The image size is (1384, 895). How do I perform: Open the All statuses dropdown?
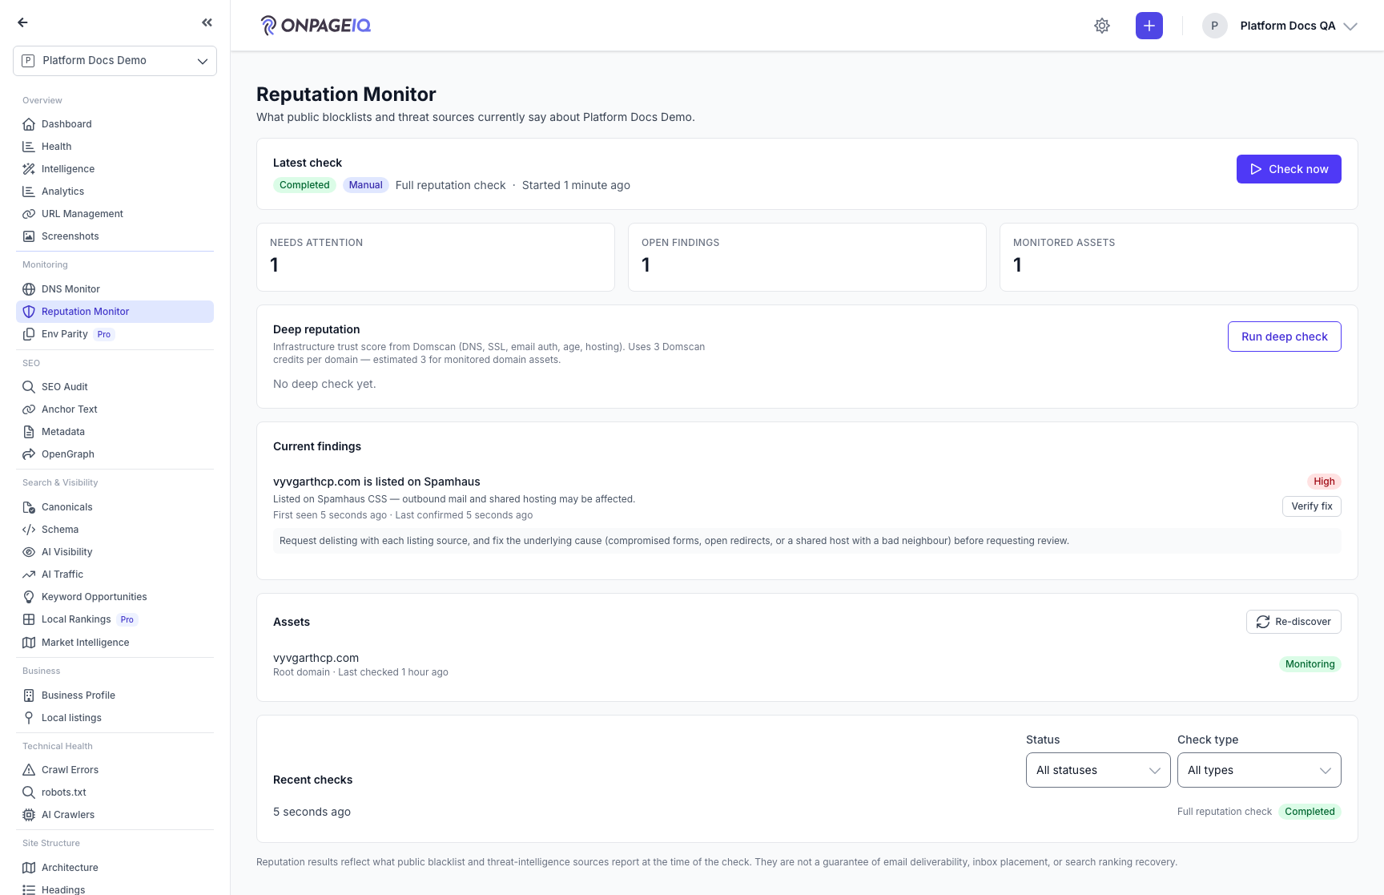point(1098,770)
